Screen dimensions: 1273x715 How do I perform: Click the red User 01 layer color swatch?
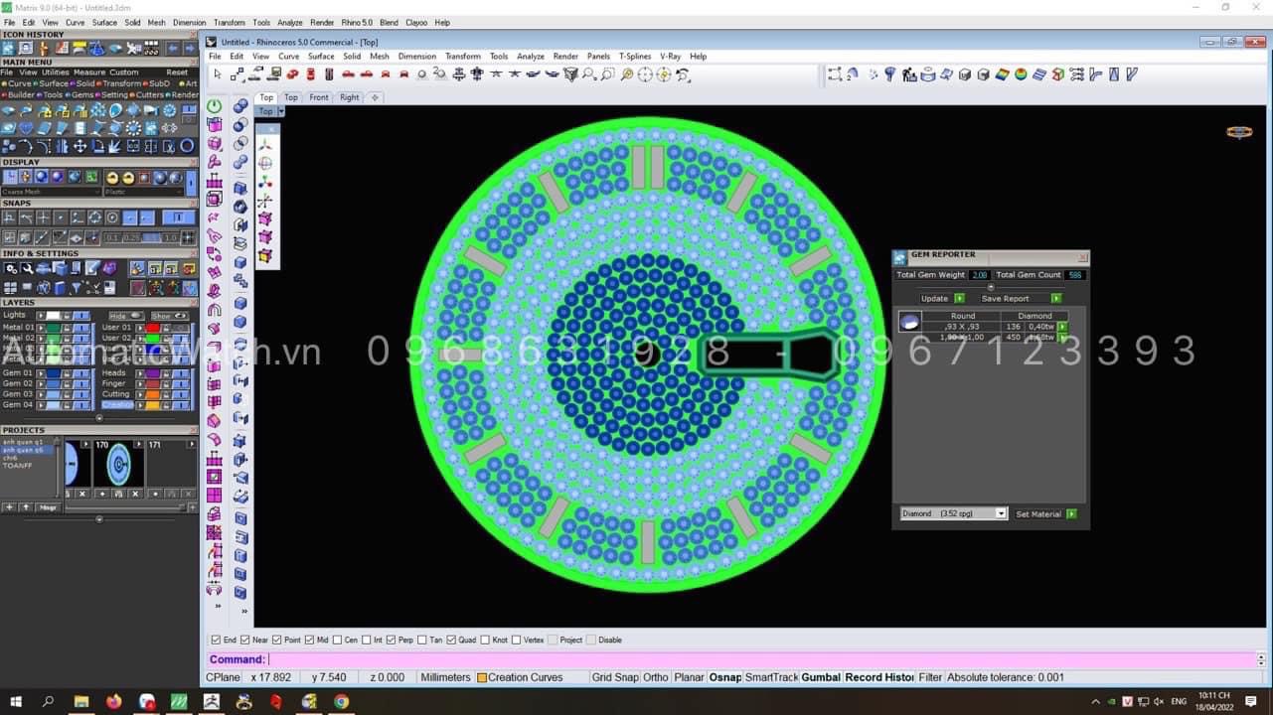(153, 328)
